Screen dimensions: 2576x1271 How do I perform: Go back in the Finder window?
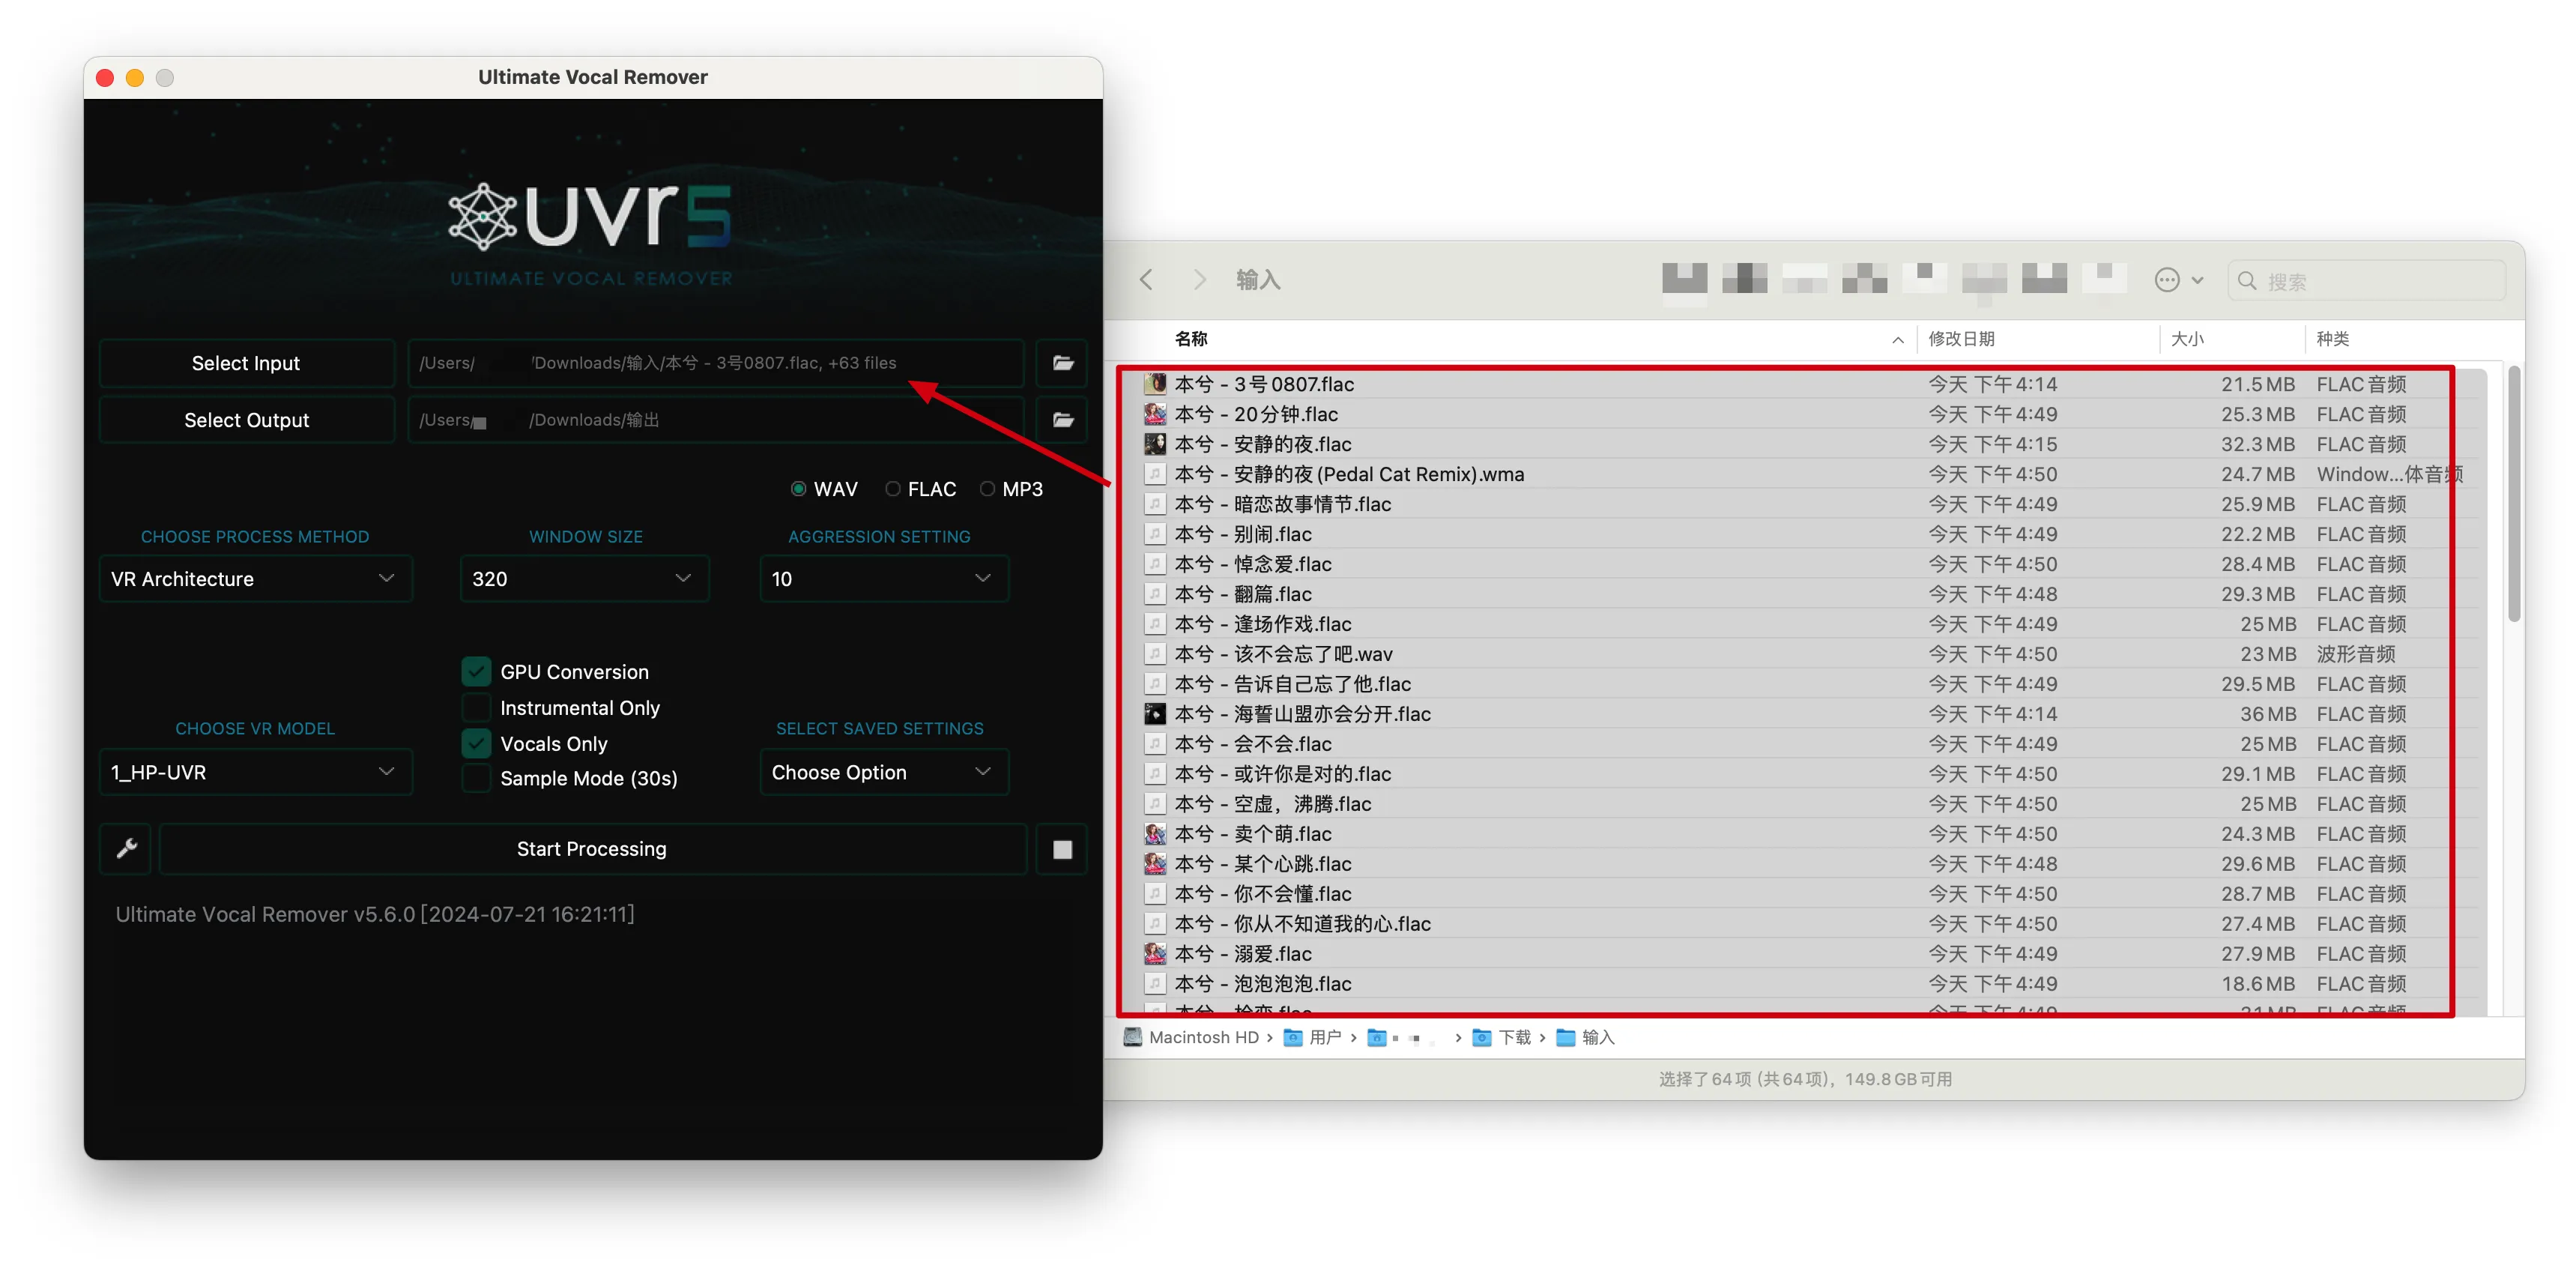(1146, 280)
